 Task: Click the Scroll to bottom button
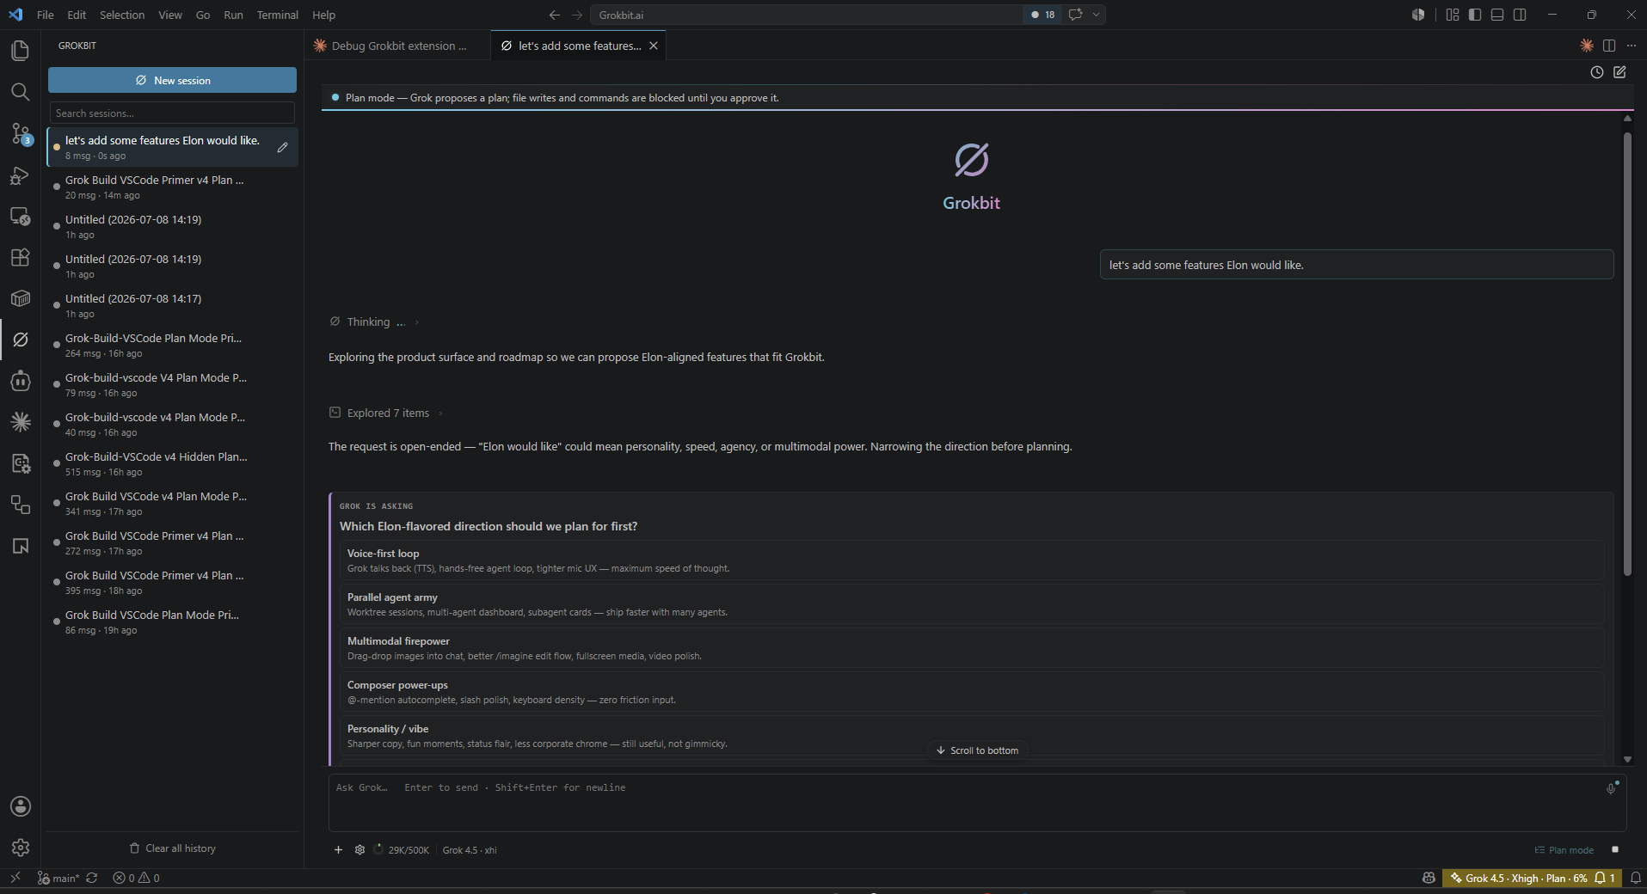click(977, 750)
